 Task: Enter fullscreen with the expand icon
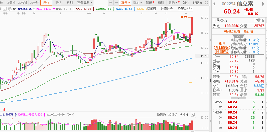pyautogui.click(x=206, y=3)
